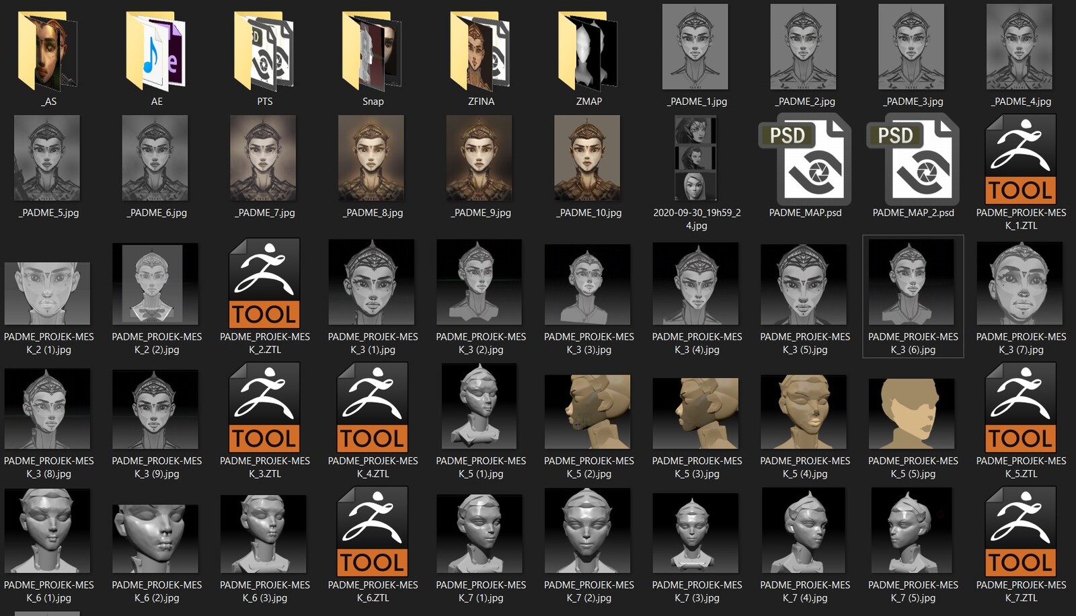Click the 'PADME_PROJEK-MESK_4.ZTL' file name

click(x=373, y=467)
